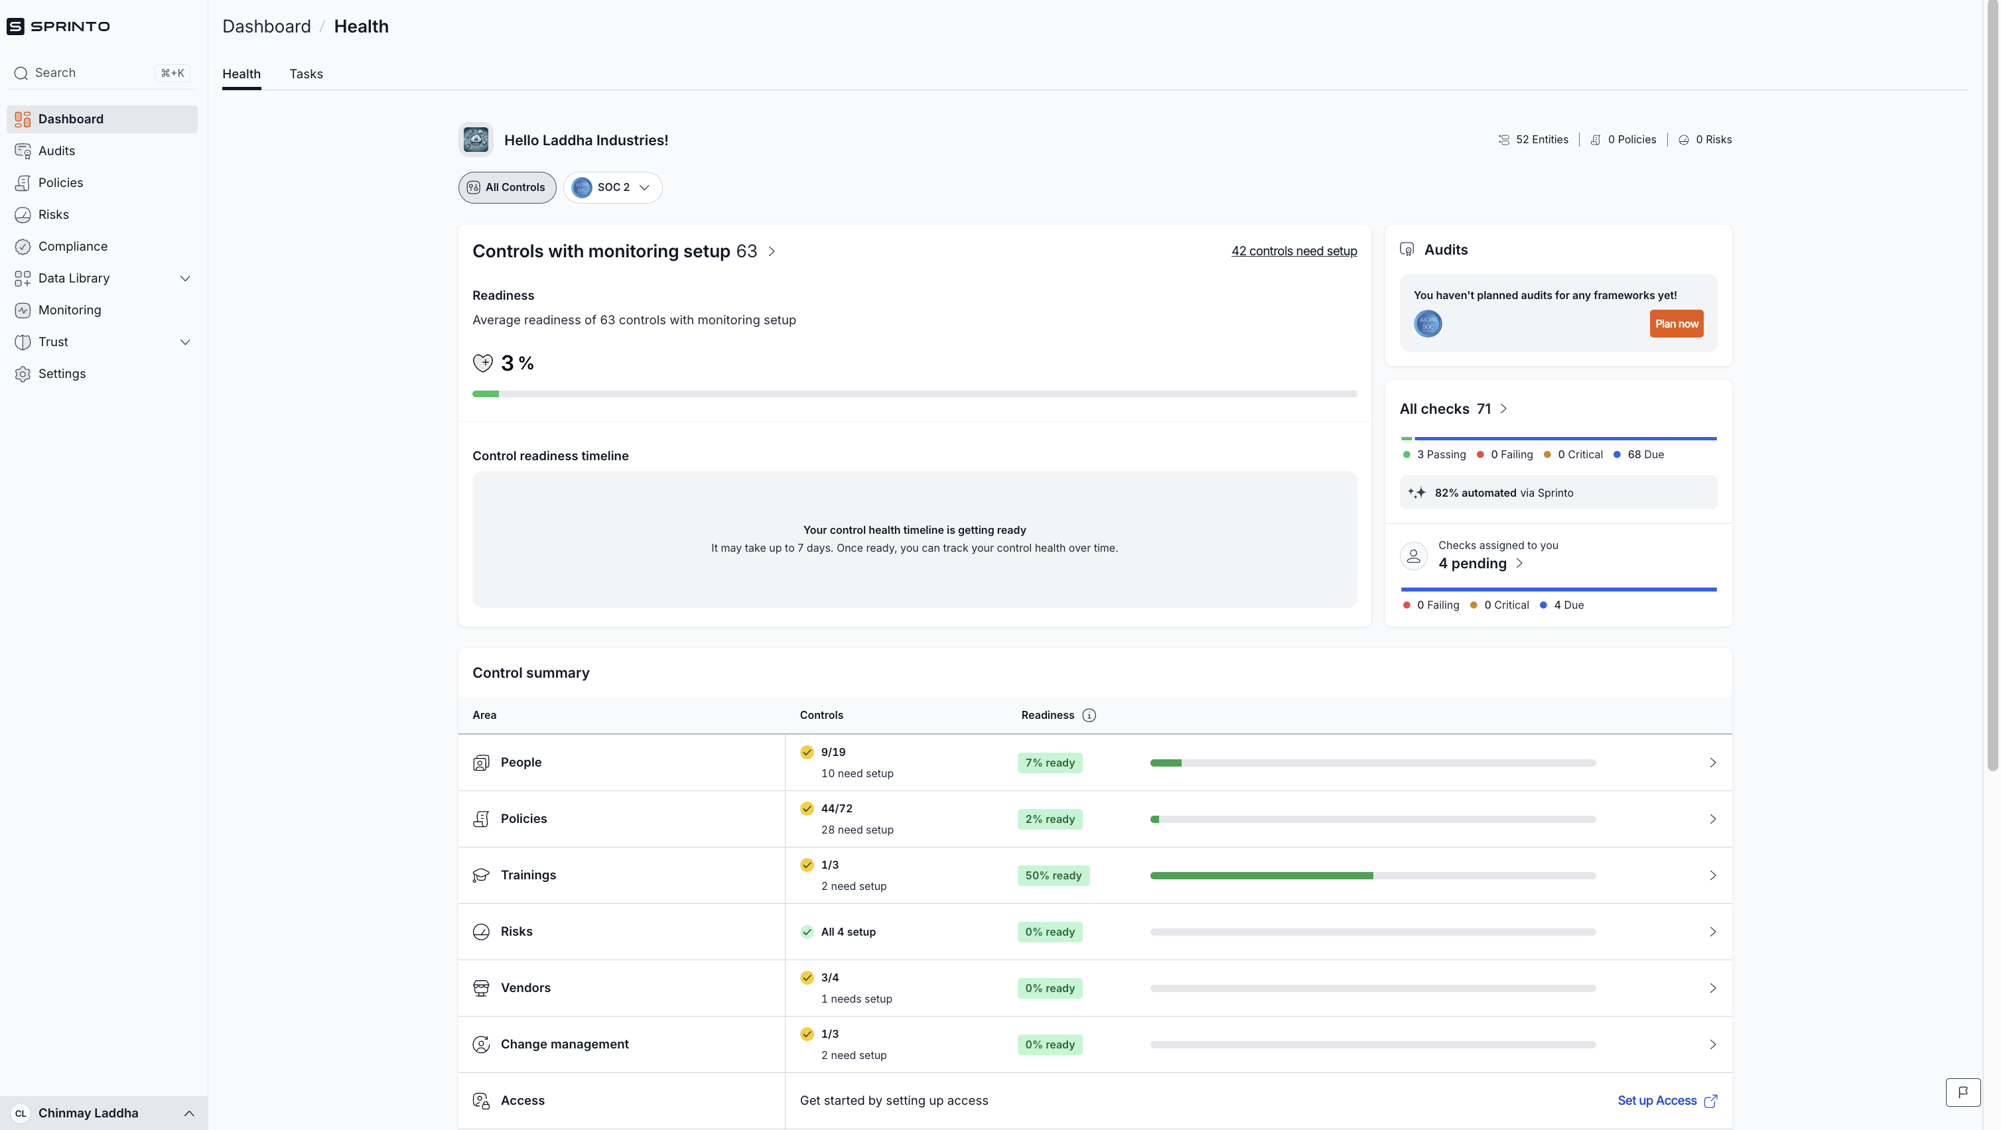Open the Risks sidebar icon
Screen dimensions: 2001x1130
(23, 214)
